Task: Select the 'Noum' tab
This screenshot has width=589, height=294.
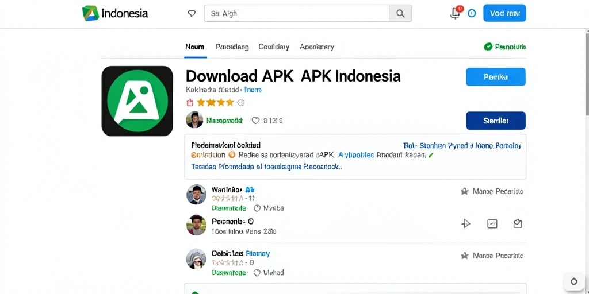Action: pyautogui.click(x=194, y=47)
